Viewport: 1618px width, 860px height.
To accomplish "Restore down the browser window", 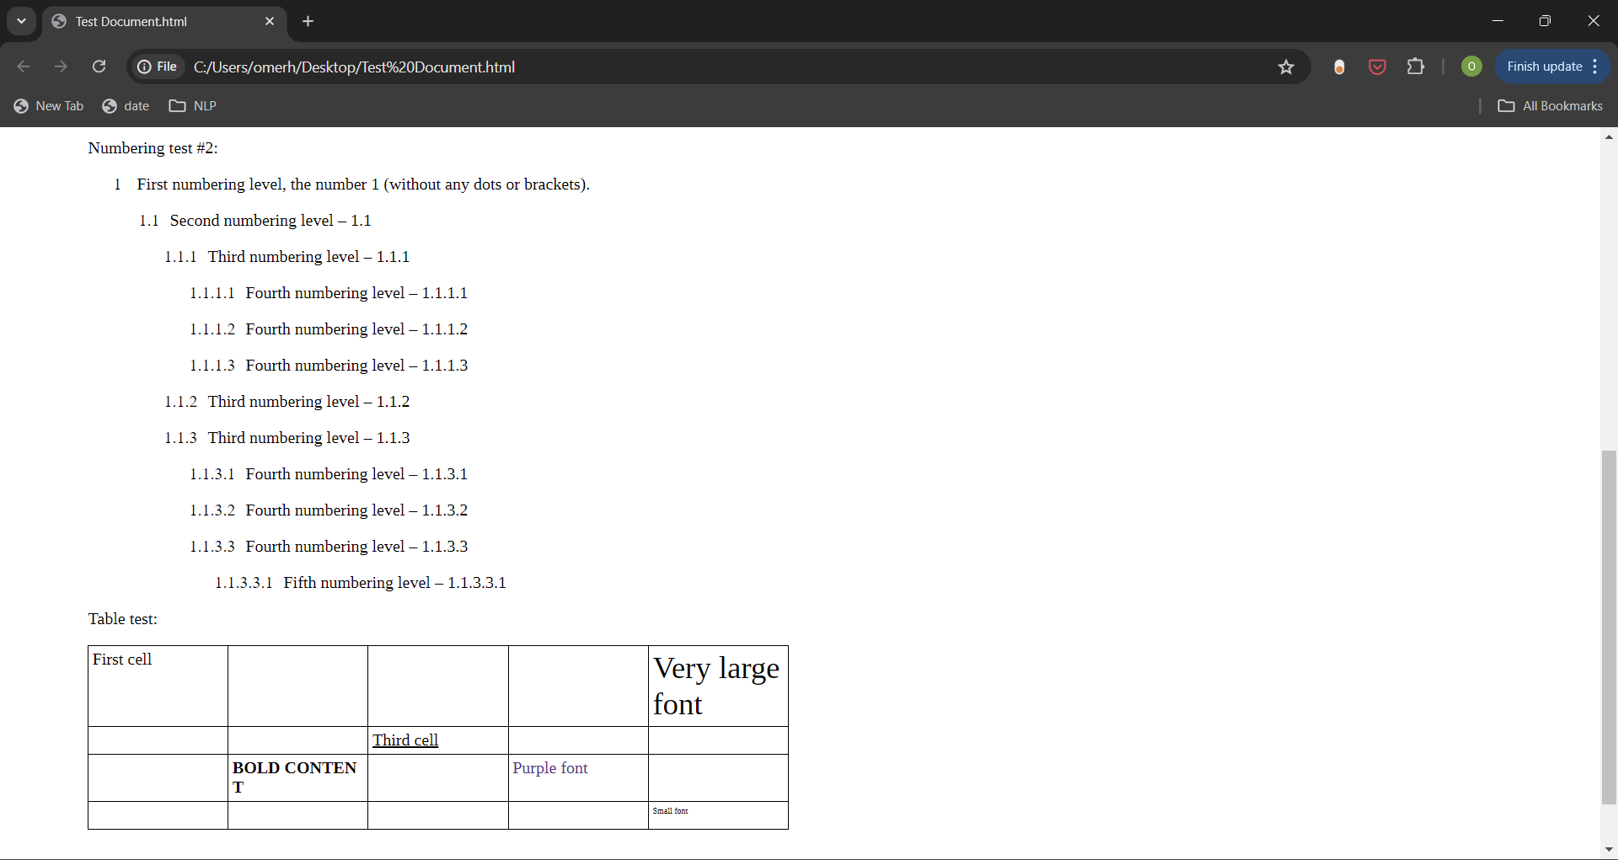I will [1545, 21].
